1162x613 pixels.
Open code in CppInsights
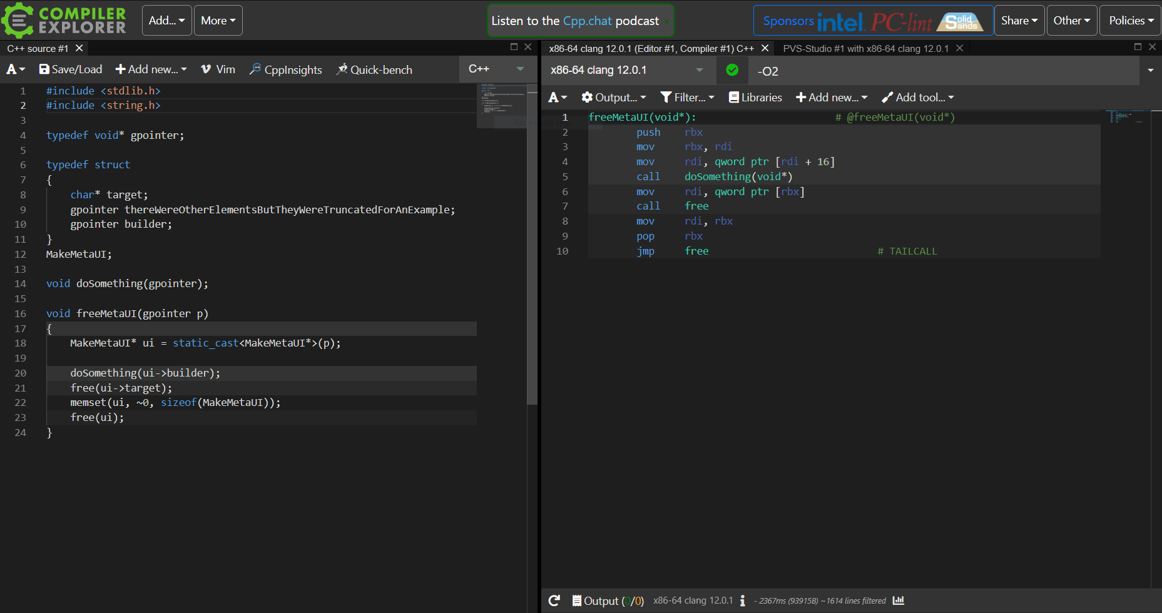[x=286, y=69]
